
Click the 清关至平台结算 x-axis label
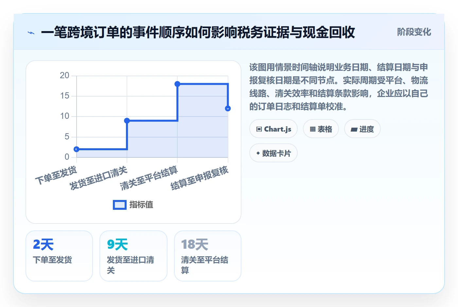tap(149, 178)
